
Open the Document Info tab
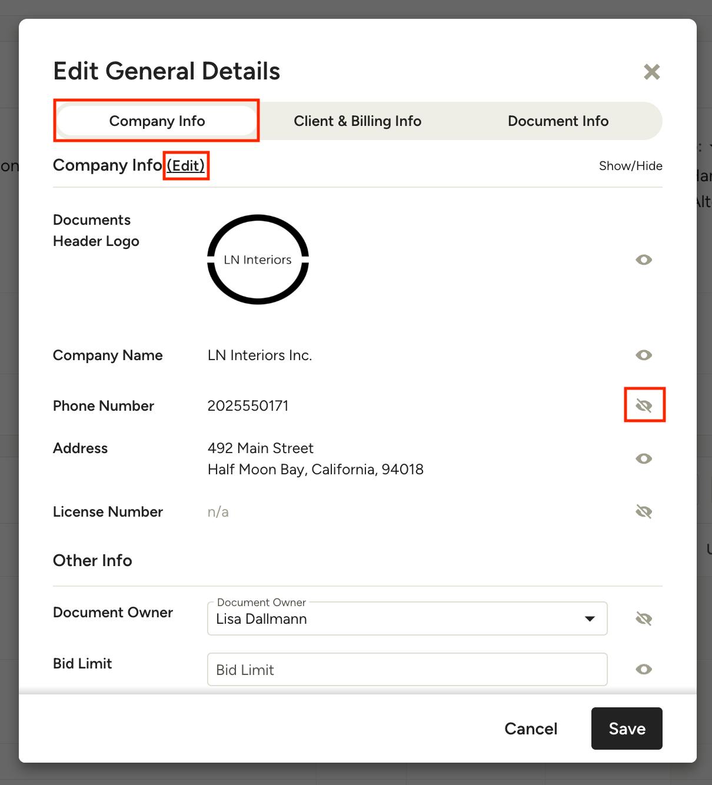558,121
